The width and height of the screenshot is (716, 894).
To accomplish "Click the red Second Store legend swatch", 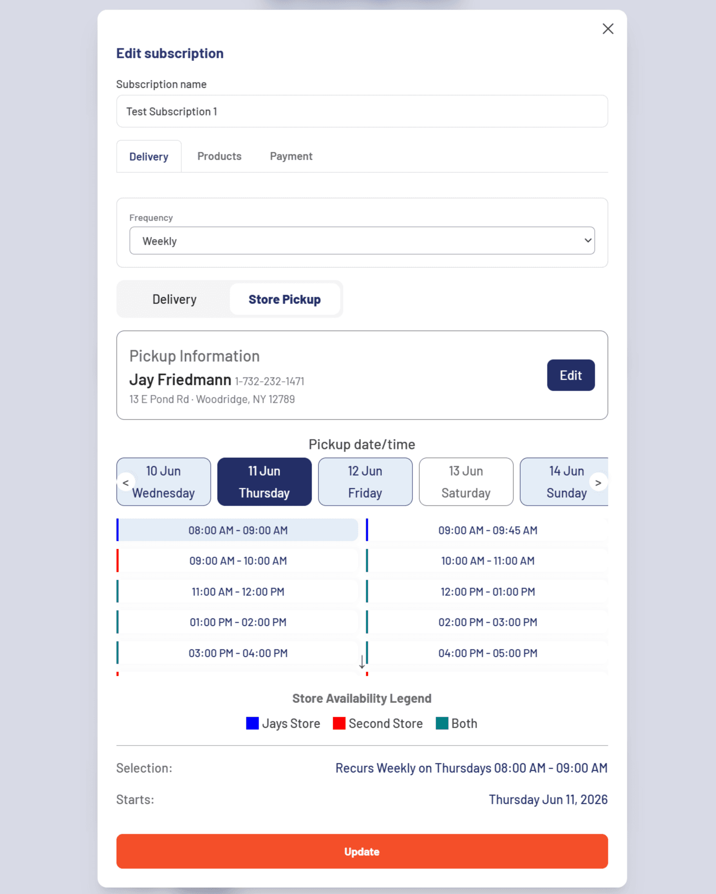I will [x=339, y=723].
